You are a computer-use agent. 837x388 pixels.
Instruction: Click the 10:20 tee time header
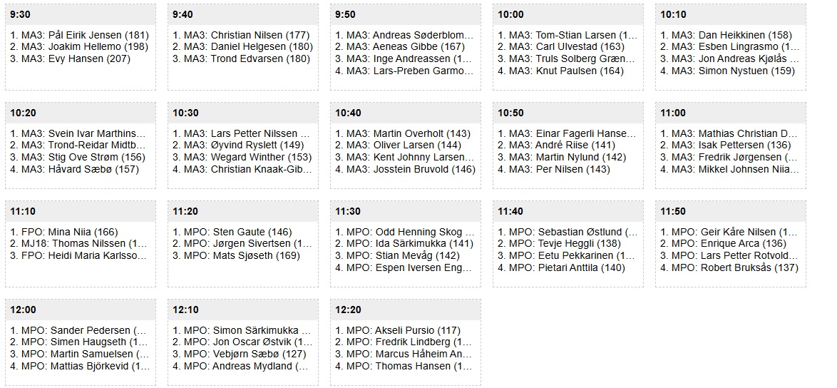pos(80,113)
